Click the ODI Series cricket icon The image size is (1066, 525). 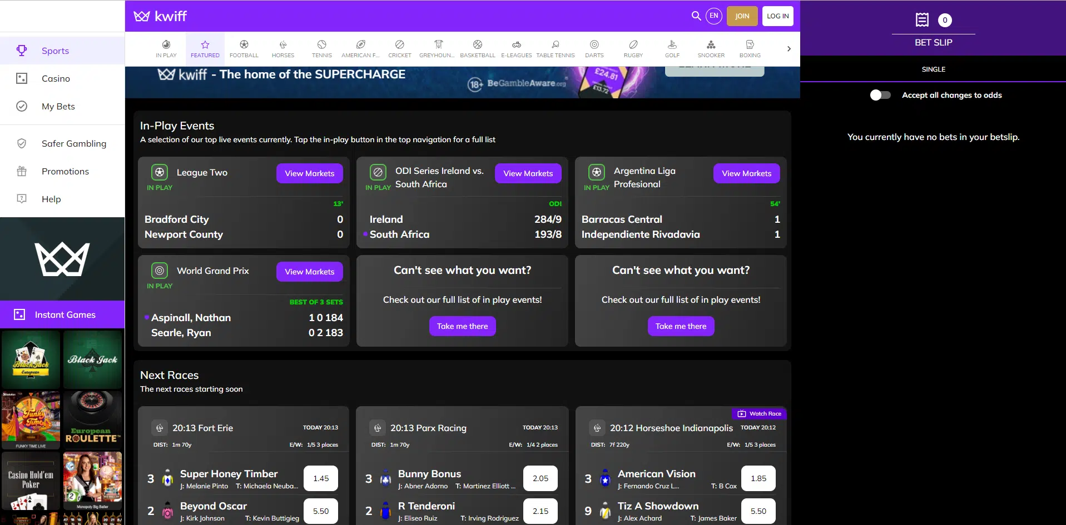[378, 173]
